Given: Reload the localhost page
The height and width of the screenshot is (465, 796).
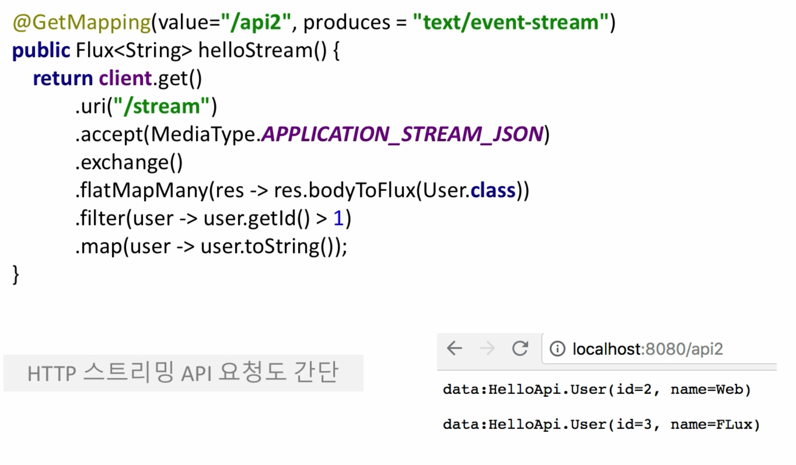Looking at the screenshot, I should tap(520, 348).
